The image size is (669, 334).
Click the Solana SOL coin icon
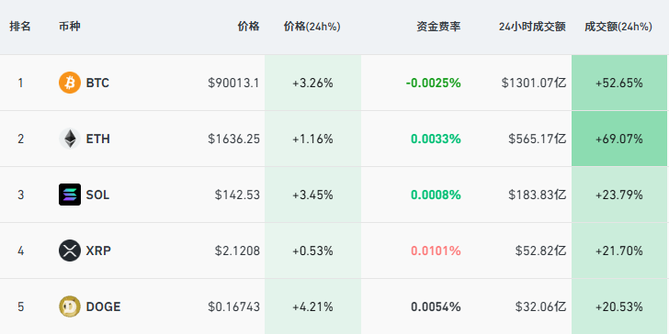[70, 195]
